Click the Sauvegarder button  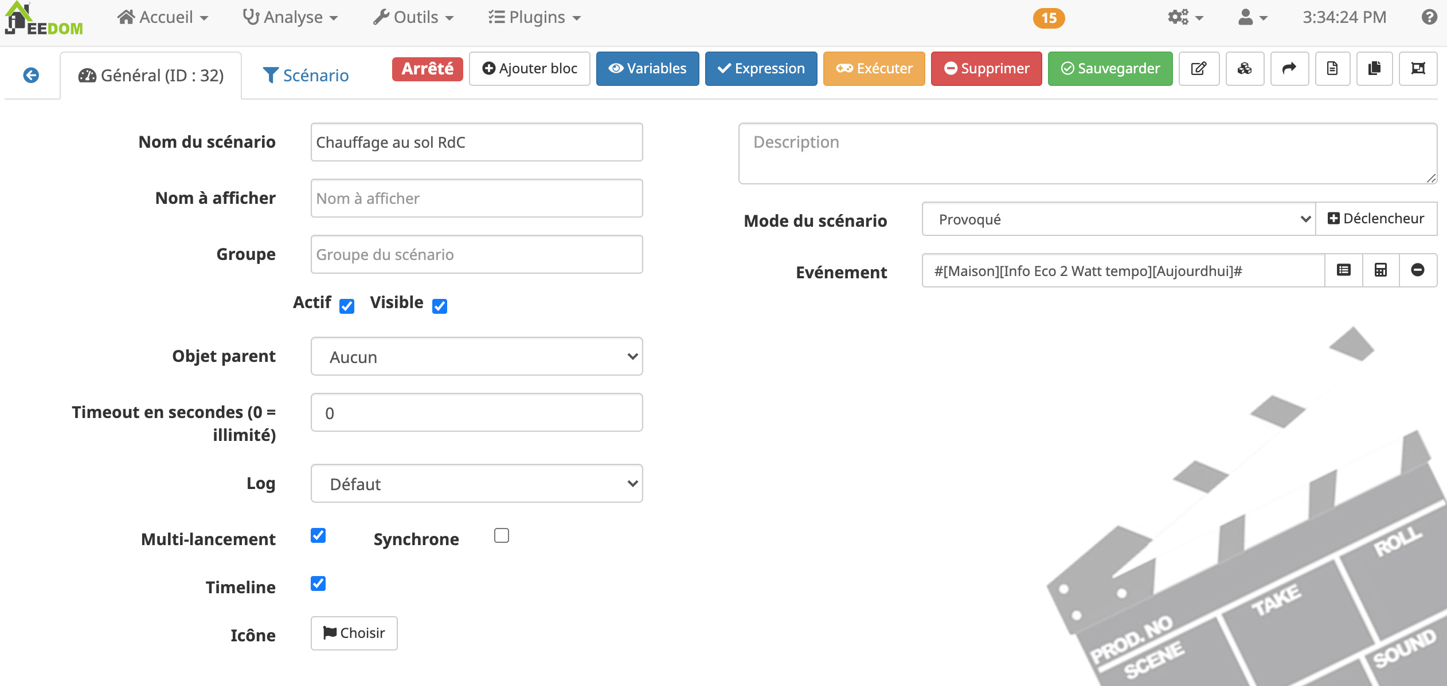(x=1110, y=69)
